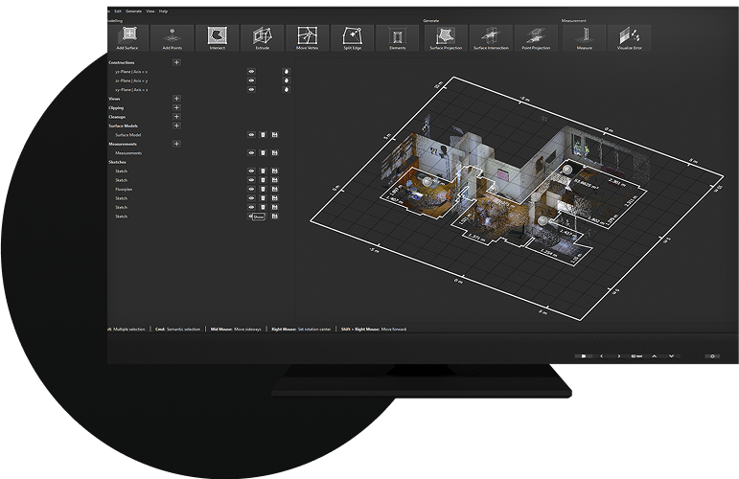Pick the Move Vertex tool

click(x=307, y=38)
